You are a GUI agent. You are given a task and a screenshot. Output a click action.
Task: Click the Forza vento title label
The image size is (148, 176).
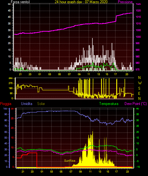click(x=20, y=2)
